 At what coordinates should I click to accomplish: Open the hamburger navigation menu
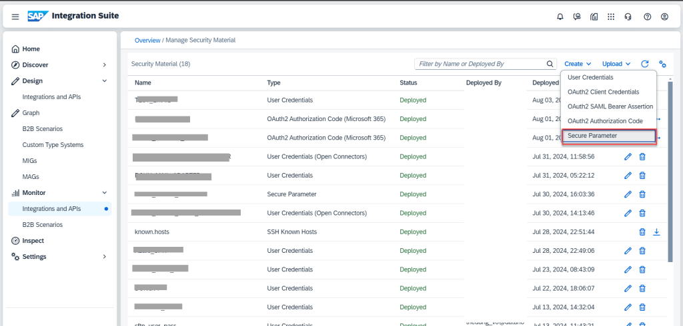(x=15, y=17)
